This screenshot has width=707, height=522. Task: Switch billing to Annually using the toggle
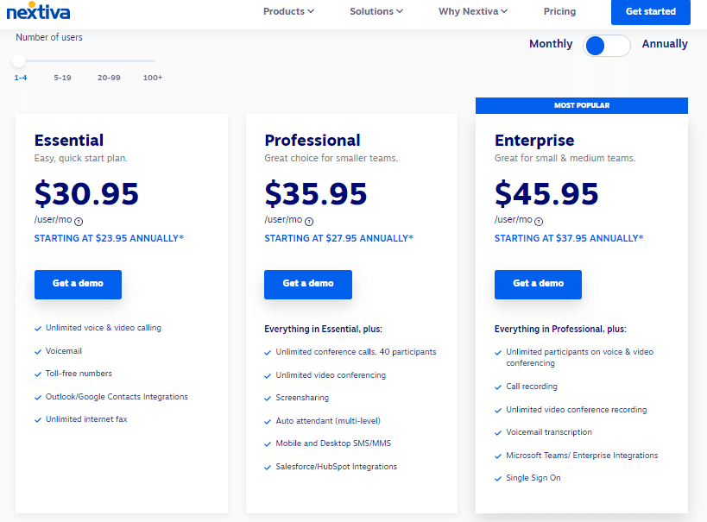click(x=607, y=45)
